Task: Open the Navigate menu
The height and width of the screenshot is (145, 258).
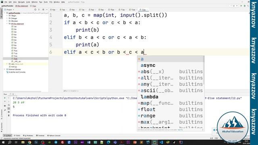Action: tap(21, 2)
